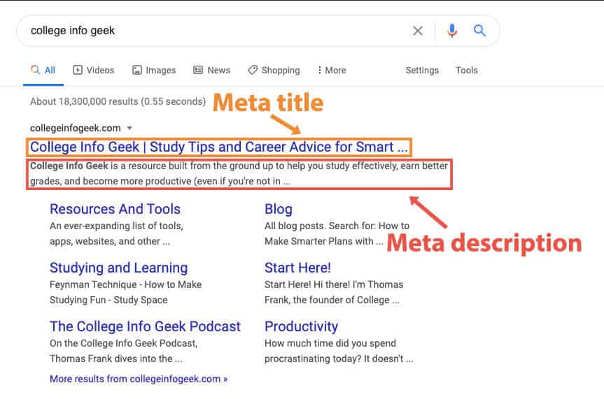Image resolution: width=604 pixels, height=399 pixels.
Task: Click the 'An ever-expanding list of tools' description
Action: click(116, 233)
